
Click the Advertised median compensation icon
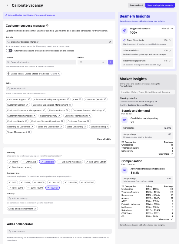[124, 171]
